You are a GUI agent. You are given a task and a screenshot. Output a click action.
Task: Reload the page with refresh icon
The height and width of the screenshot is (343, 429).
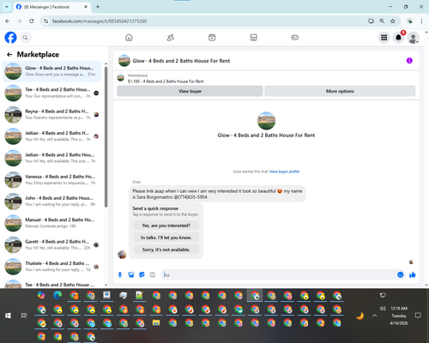[32, 21]
